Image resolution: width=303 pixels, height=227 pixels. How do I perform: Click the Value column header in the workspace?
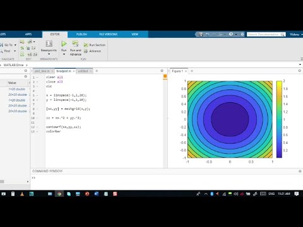pos(12,83)
